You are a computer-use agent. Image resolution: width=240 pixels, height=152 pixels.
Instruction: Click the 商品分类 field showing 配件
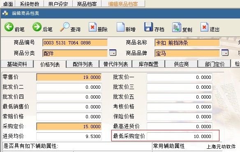click(75, 53)
